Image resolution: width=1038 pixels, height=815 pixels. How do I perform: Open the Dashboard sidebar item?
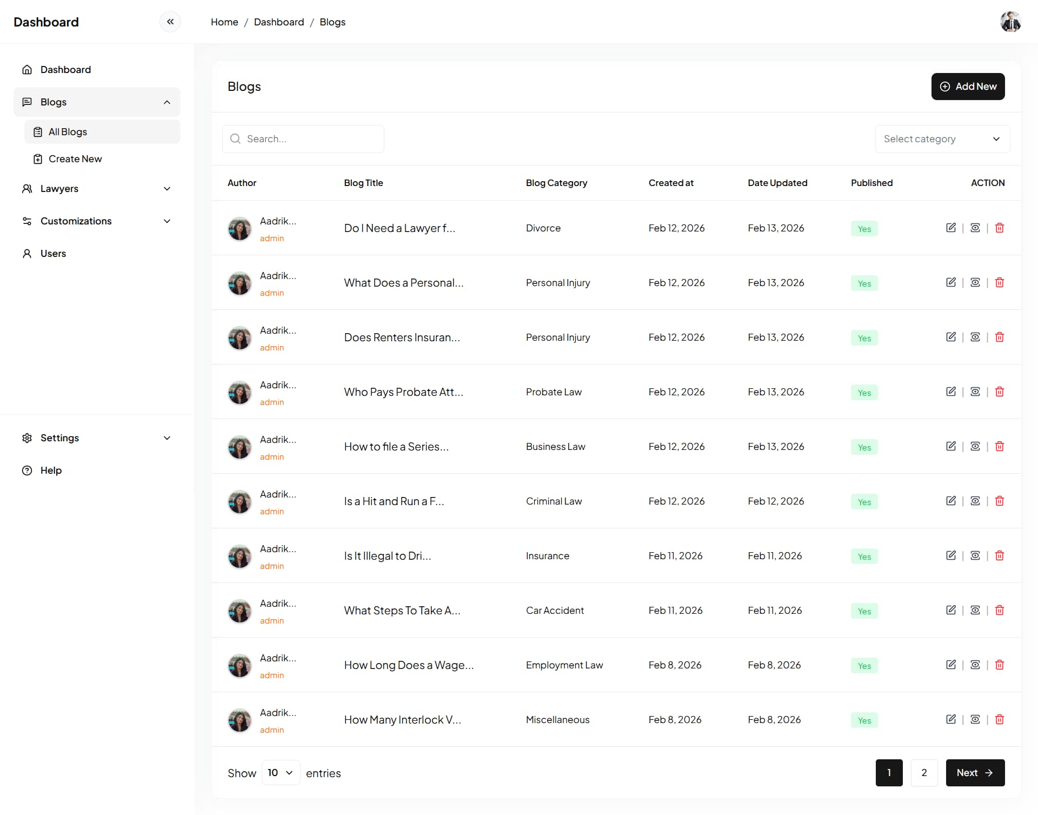pos(97,70)
